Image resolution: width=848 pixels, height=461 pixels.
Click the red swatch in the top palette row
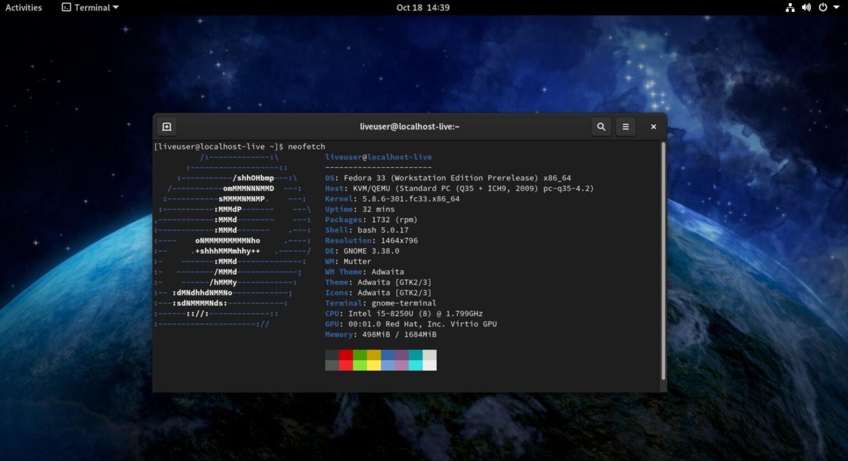pyautogui.click(x=346, y=355)
